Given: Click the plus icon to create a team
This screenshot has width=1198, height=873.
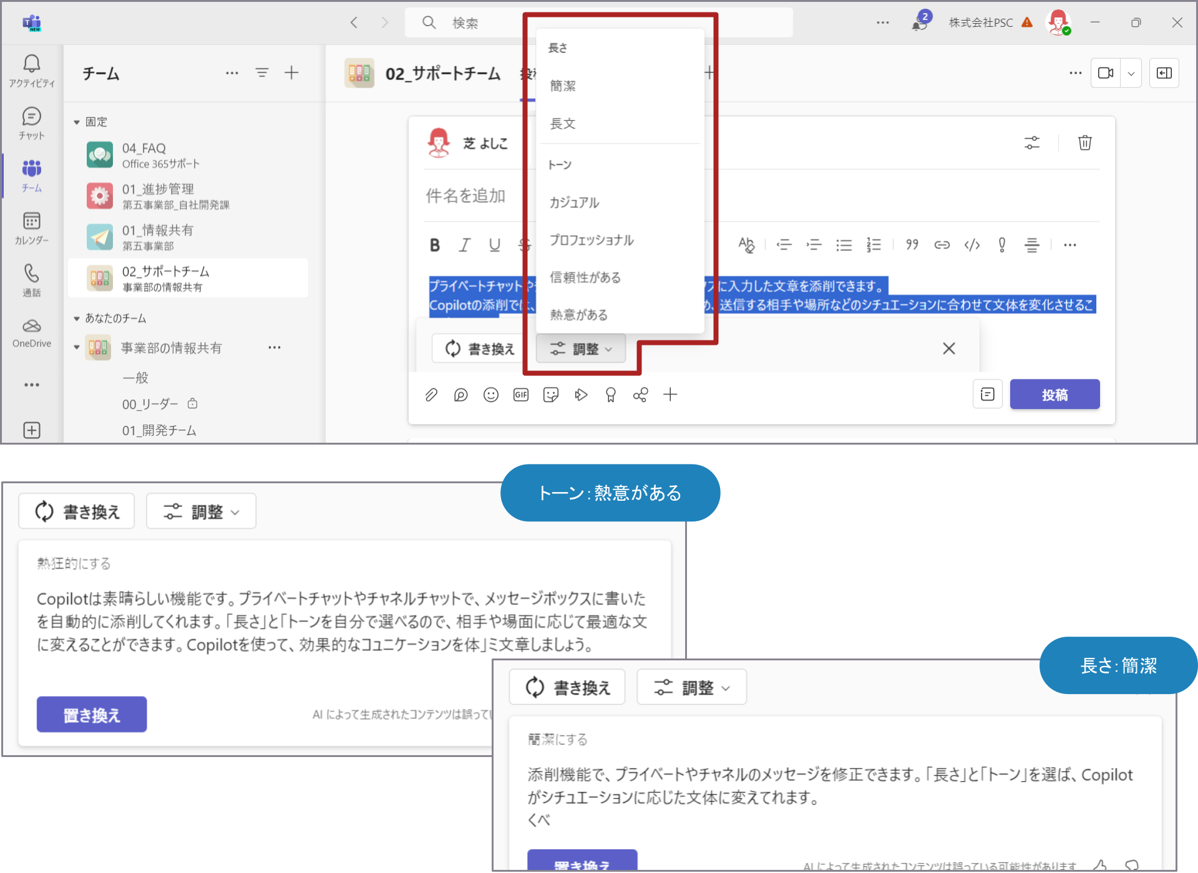Looking at the screenshot, I should point(291,73).
